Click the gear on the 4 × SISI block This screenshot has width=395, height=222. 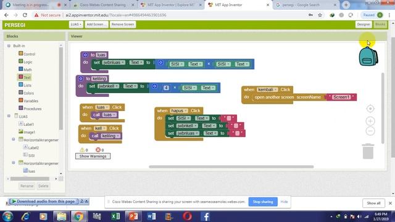click(x=154, y=86)
